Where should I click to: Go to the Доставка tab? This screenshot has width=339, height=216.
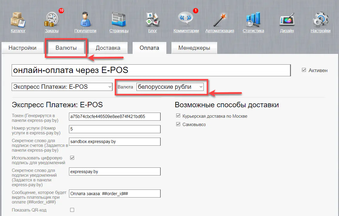click(108, 48)
